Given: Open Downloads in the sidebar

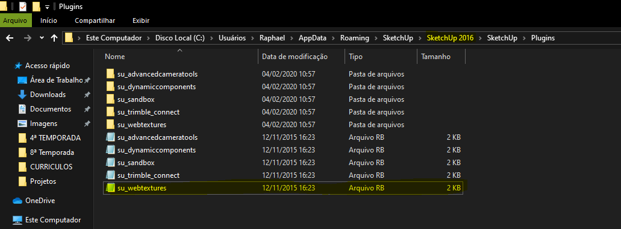Looking at the screenshot, I should 48,95.
